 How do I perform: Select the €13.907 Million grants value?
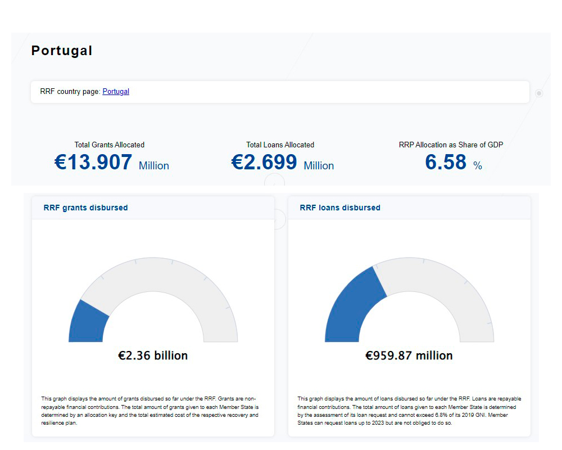(111, 162)
